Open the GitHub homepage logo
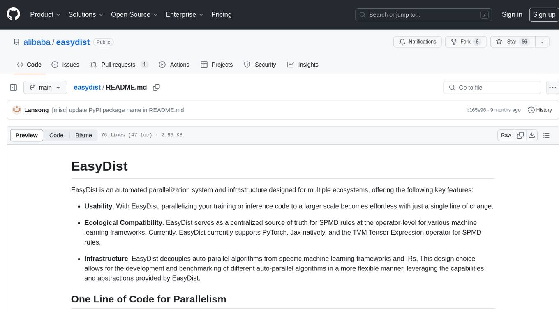 tap(13, 14)
